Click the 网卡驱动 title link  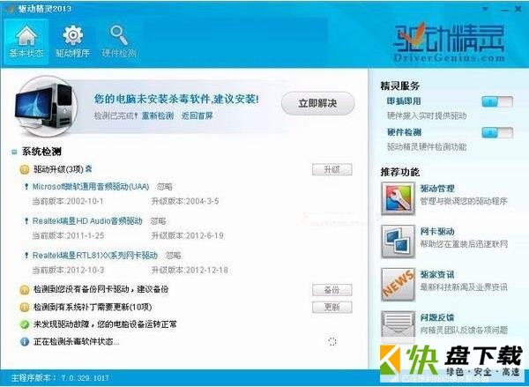click(x=437, y=232)
